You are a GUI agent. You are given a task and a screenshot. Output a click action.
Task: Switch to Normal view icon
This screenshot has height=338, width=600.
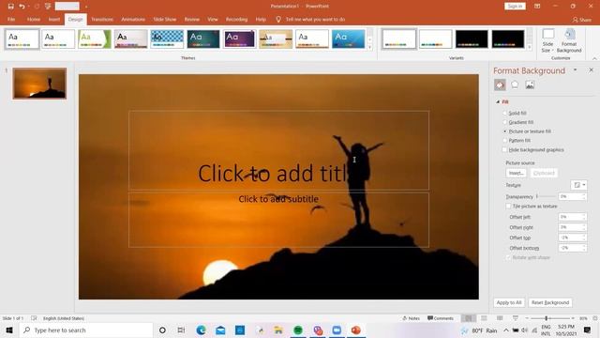(469, 318)
